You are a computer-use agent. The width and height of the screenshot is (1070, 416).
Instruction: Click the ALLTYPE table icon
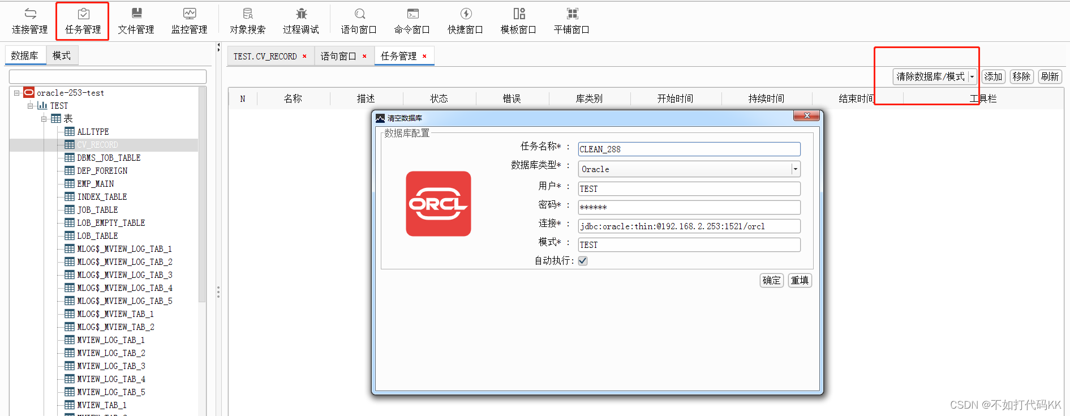70,131
